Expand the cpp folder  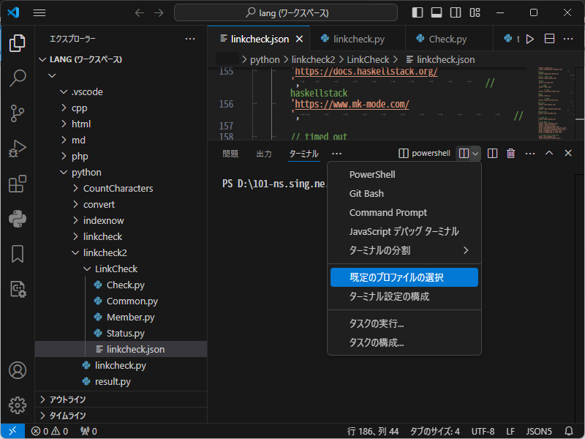point(79,108)
